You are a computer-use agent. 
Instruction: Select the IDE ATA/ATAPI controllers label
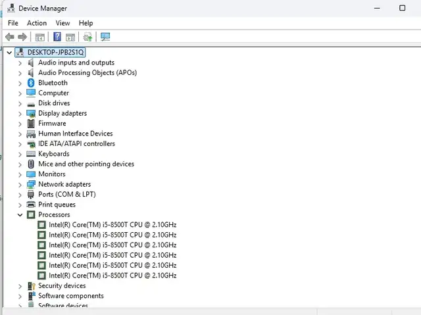coord(76,144)
